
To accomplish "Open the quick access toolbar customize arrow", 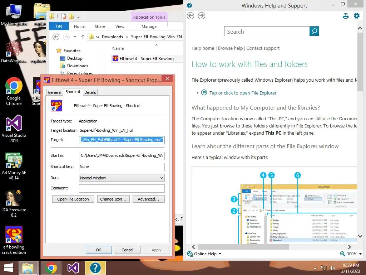I will pyautogui.click(x=78, y=16).
